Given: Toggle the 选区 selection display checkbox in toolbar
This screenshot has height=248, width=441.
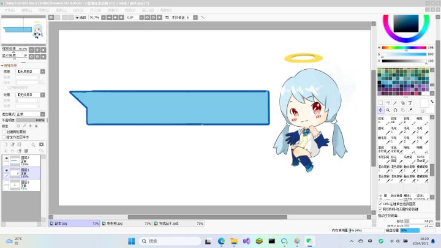Looking at the screenshot, I should coord(77,17).
